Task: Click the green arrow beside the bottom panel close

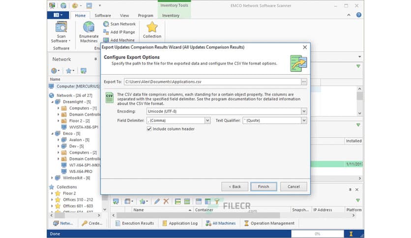Action: pos(358,200)
